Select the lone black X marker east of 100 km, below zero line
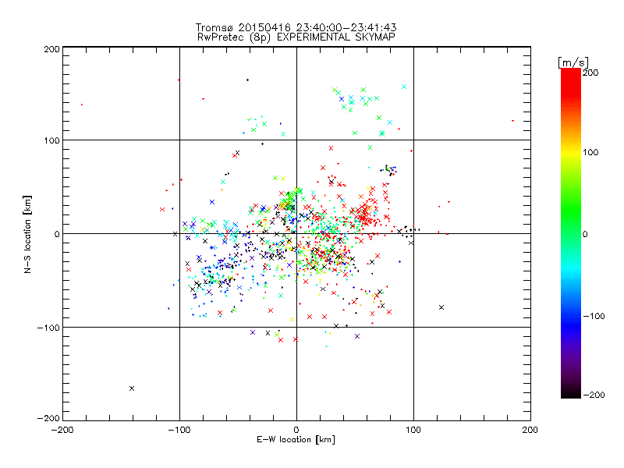 click(441, 307)
